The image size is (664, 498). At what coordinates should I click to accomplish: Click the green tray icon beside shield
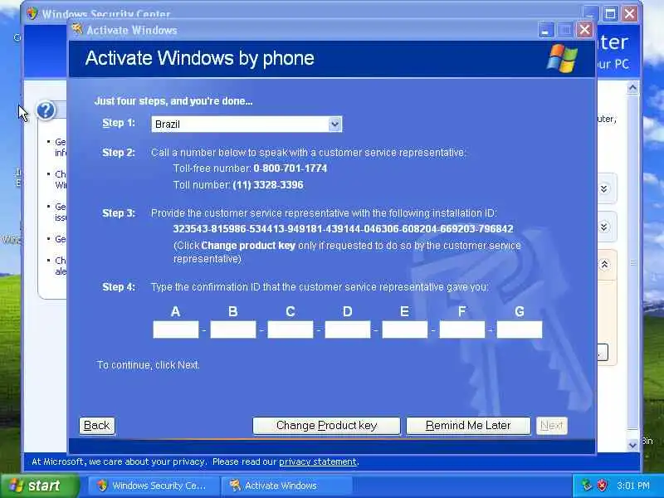(x=586, y=486)
